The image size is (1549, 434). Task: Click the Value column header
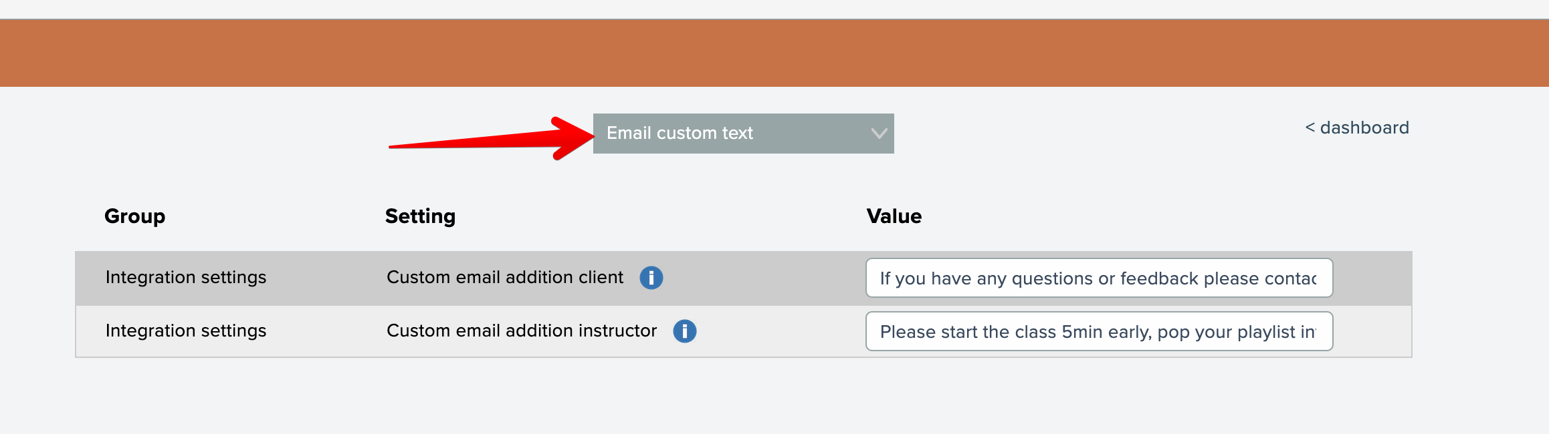click(894, 216)
